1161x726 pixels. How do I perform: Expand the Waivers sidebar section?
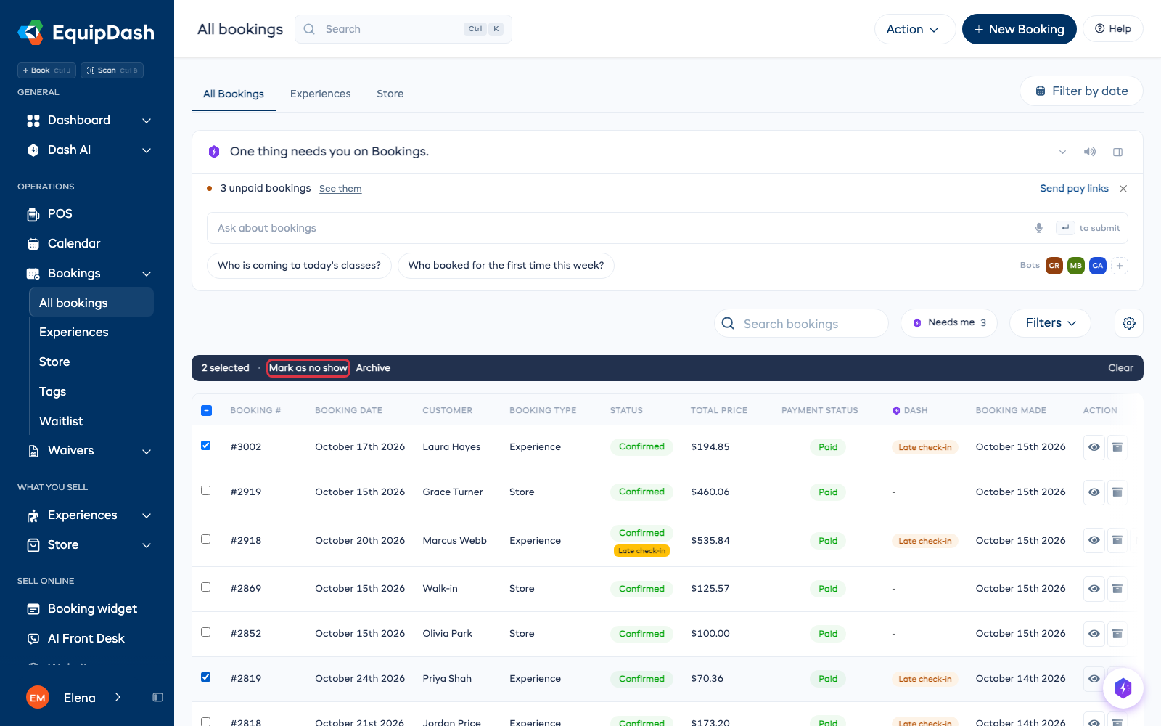coord(147,451)
